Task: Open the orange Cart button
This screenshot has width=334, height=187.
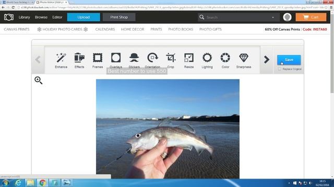Action: [x=311, y=17]
